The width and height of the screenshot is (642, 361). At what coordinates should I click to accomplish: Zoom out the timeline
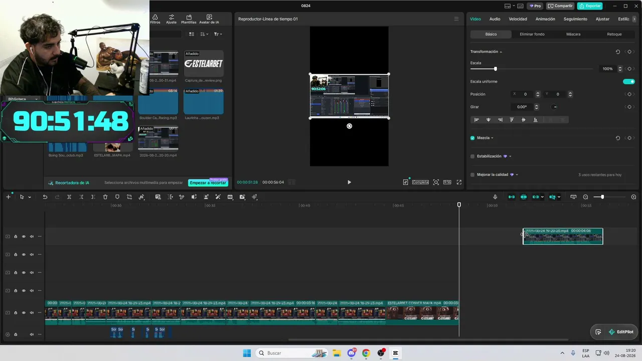tap(585, 197)
